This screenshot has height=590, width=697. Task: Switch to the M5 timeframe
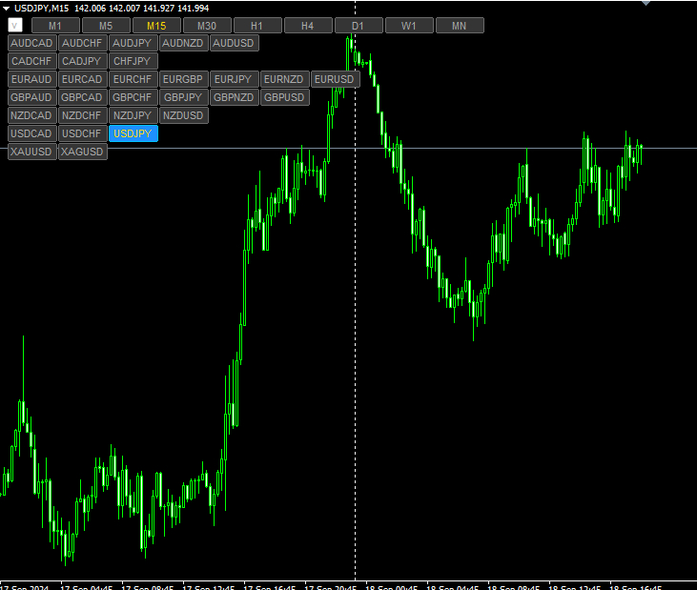point(106,26)
